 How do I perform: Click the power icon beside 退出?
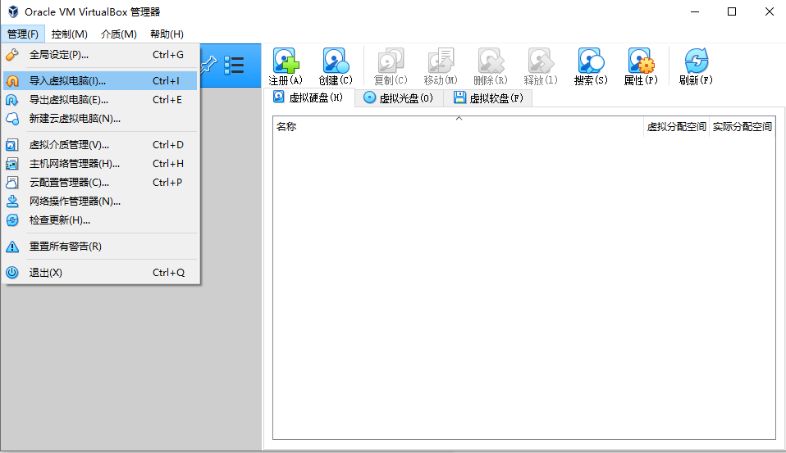click(12, 272)
